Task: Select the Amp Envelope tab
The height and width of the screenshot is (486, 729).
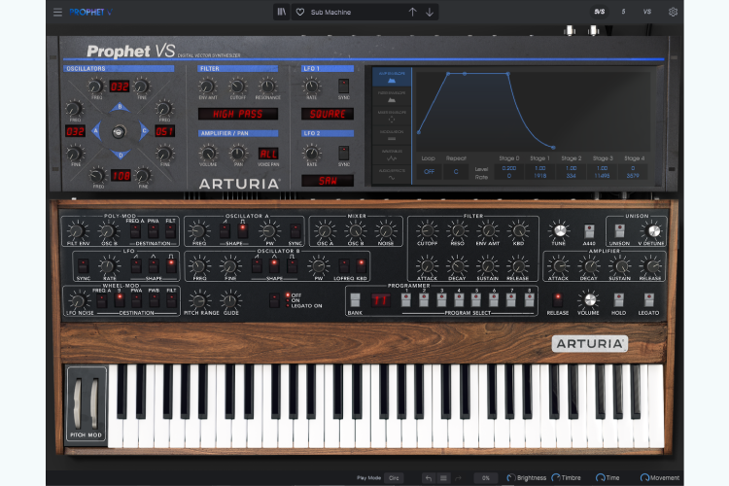Action: click(x=392, y=77)
